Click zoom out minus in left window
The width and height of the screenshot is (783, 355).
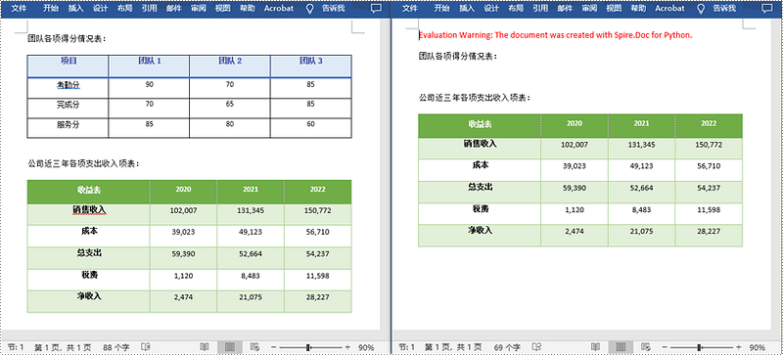[273, 347]
